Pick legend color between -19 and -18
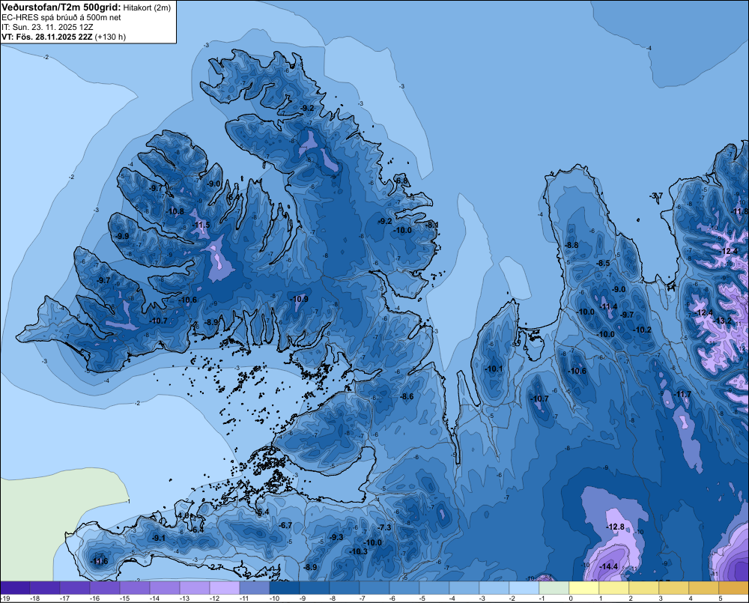The image size is (749, 603). pos(15,588)
